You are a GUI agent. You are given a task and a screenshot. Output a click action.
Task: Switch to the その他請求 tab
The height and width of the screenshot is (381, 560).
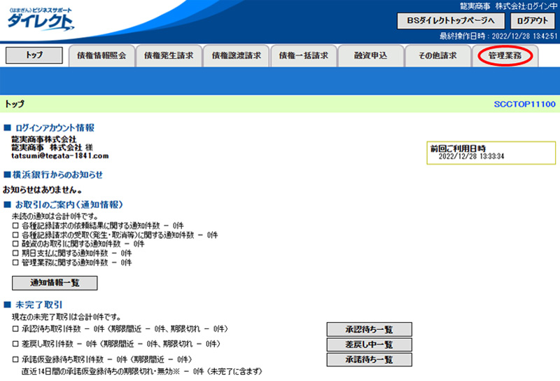pyautogui.click(x=437, y=56)
